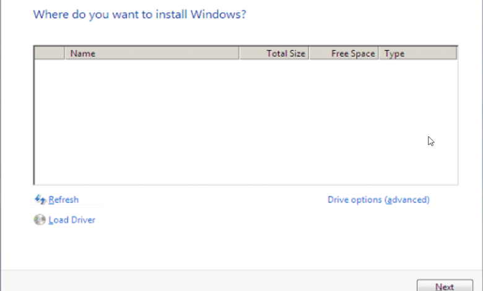Click divider between blank column and Name header
The image size is (483, 291).
[x=65, y=53]
